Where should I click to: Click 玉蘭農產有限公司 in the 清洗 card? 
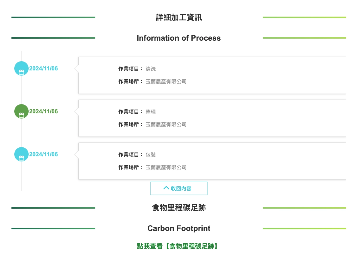166,82
